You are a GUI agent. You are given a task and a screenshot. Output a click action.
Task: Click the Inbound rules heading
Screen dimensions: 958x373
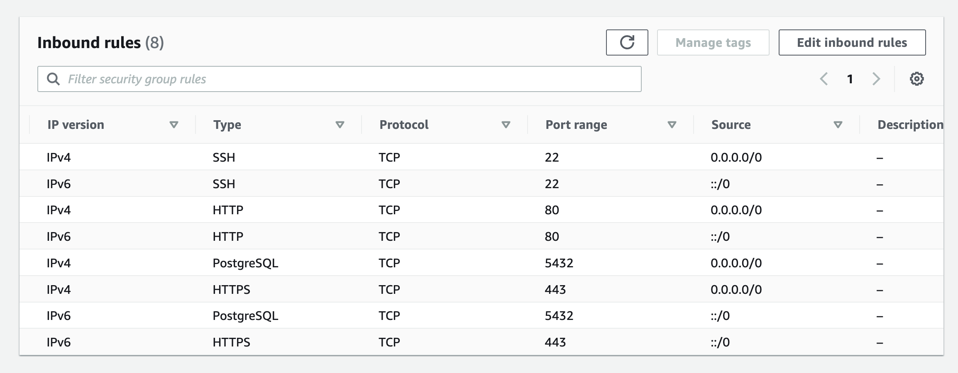[x=89, y=42]
